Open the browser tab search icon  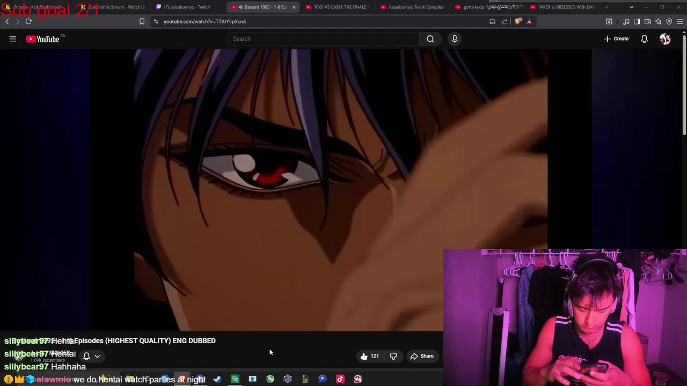click(609, 21)
